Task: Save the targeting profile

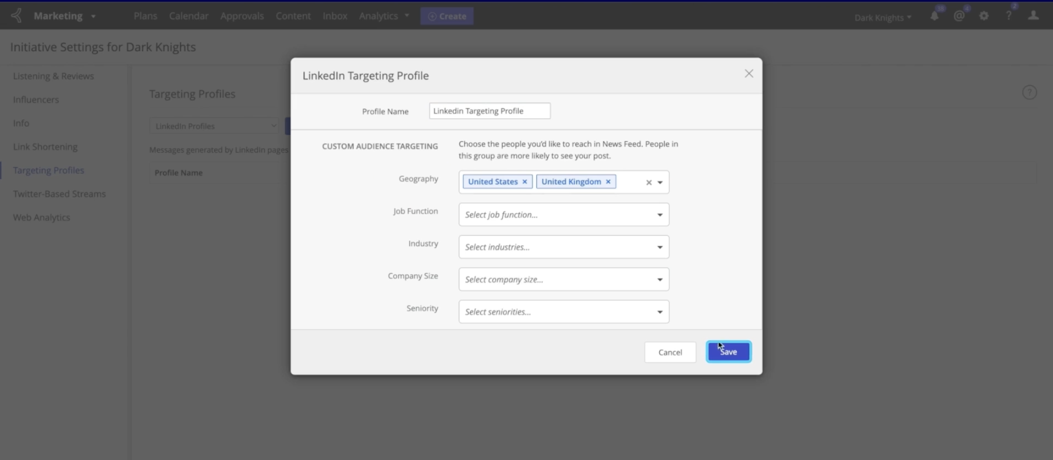Action: (x=728, y=352)
